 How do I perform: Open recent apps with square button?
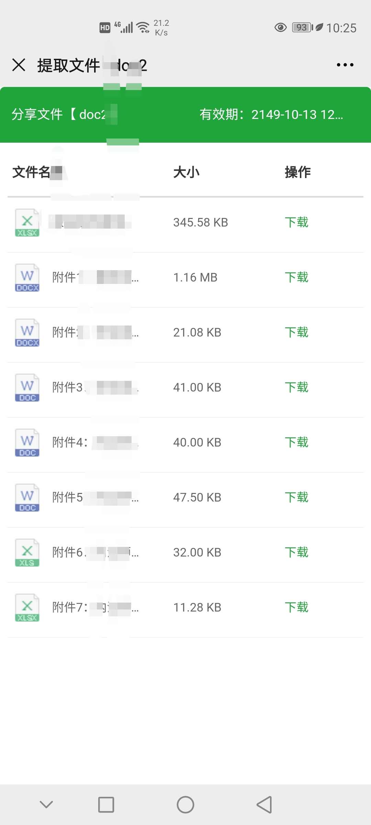[x=106, y=804]
